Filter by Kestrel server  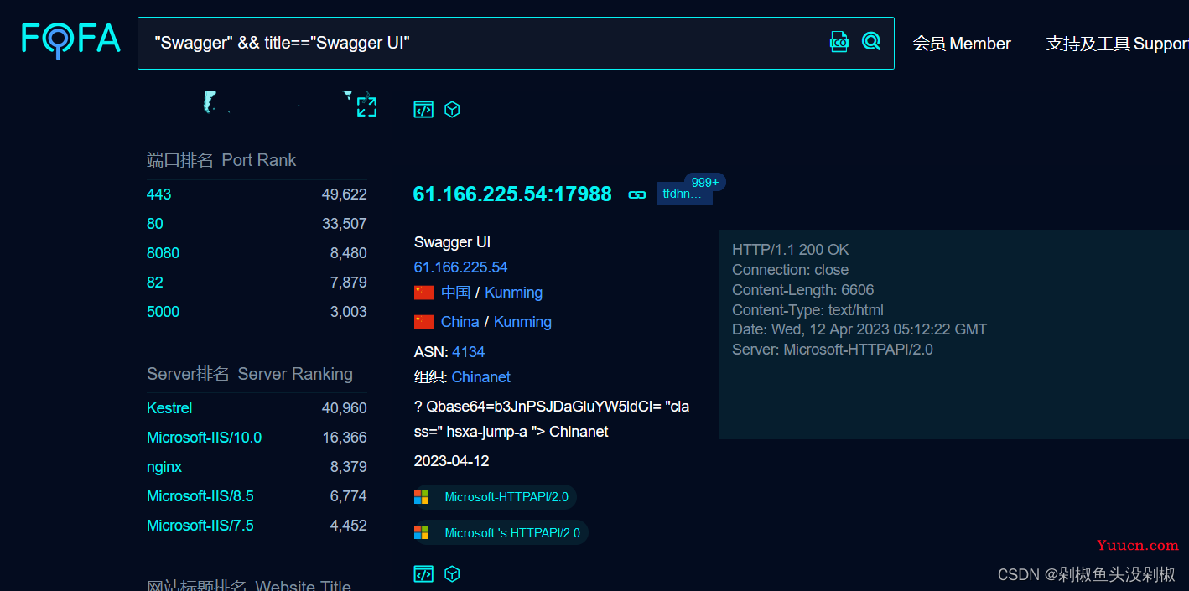point(169,408)
